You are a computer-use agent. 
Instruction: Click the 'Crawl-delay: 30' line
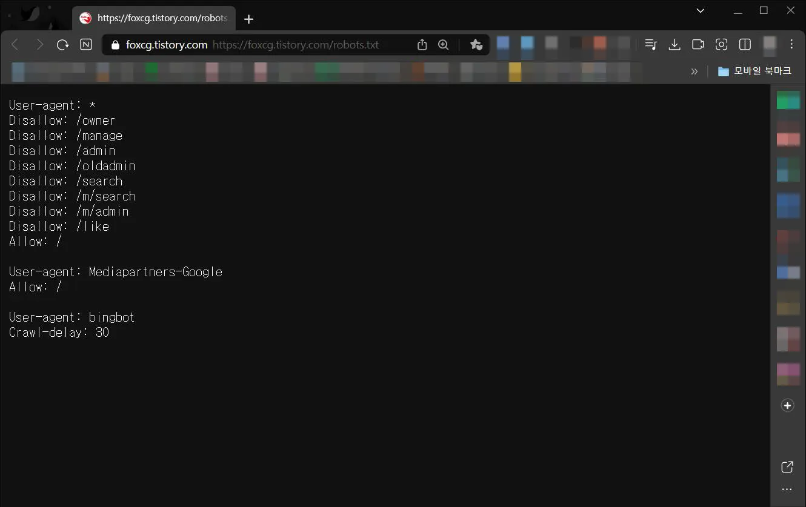tap(59, 333)
